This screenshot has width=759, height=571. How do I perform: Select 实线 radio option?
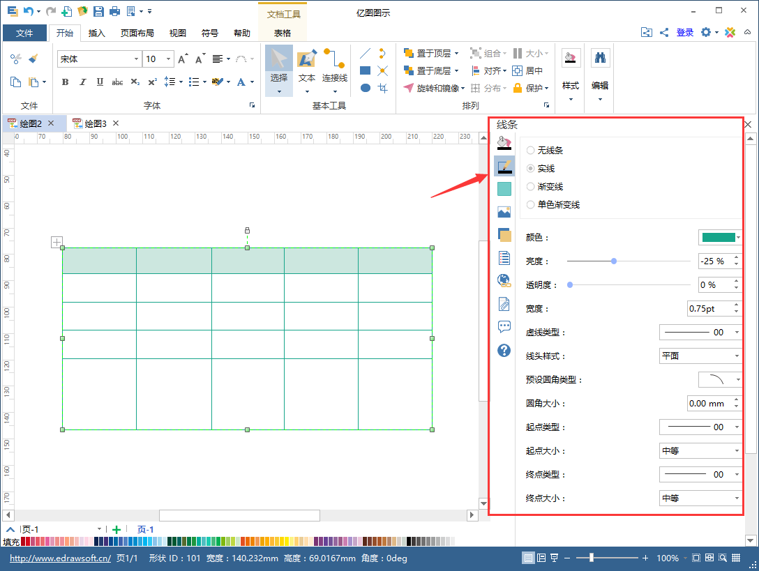[540, 169]
